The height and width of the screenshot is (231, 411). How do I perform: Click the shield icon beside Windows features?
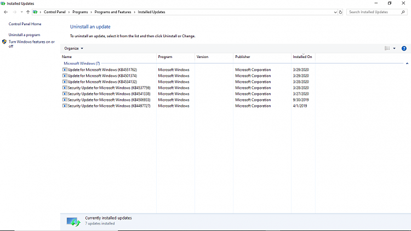pos(4,42)
